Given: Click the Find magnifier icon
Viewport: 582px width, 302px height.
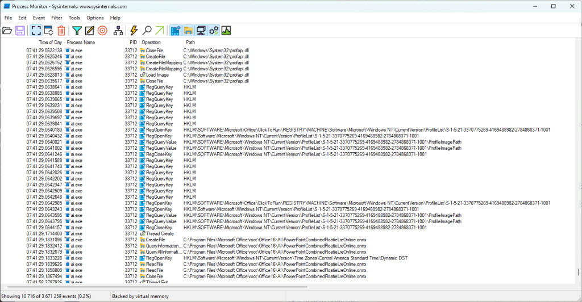Looking at the screenshot, I should pyautogui.click(x=147, y=30).
